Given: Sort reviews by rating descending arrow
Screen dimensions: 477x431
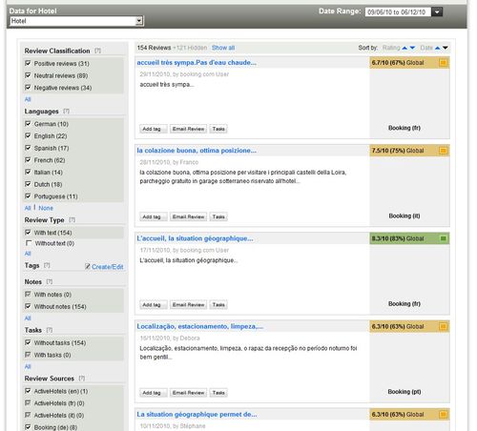Looking at the screenshot, I should [412, 48].
